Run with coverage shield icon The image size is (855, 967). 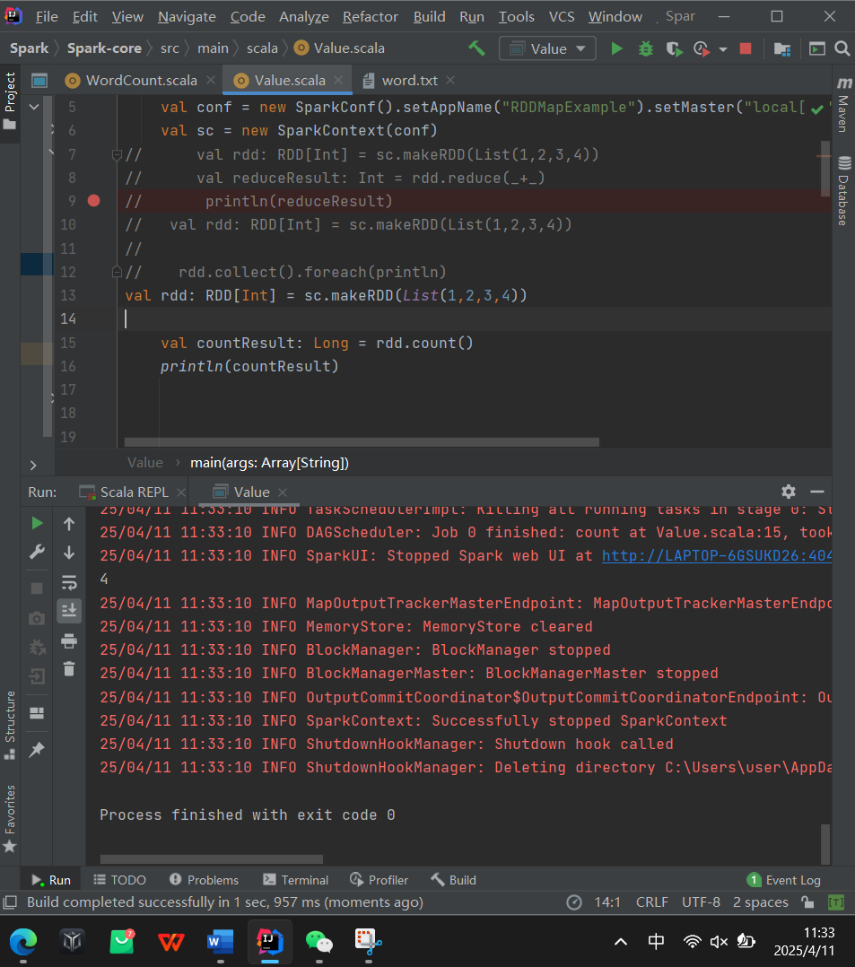pos(675,48)
